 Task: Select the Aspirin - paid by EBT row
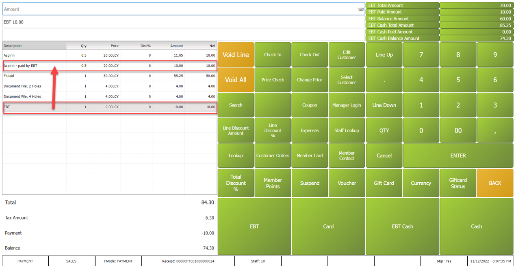point(110,66)
